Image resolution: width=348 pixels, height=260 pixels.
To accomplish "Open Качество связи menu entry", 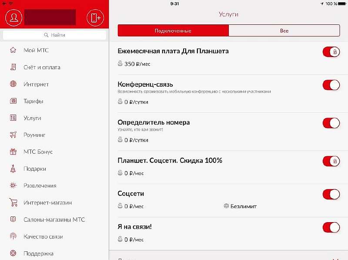I will coord(43,236).
